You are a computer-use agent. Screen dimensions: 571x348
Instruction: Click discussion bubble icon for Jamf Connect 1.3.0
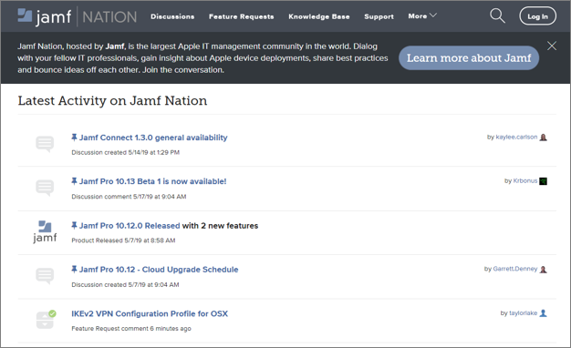point(45,144)
